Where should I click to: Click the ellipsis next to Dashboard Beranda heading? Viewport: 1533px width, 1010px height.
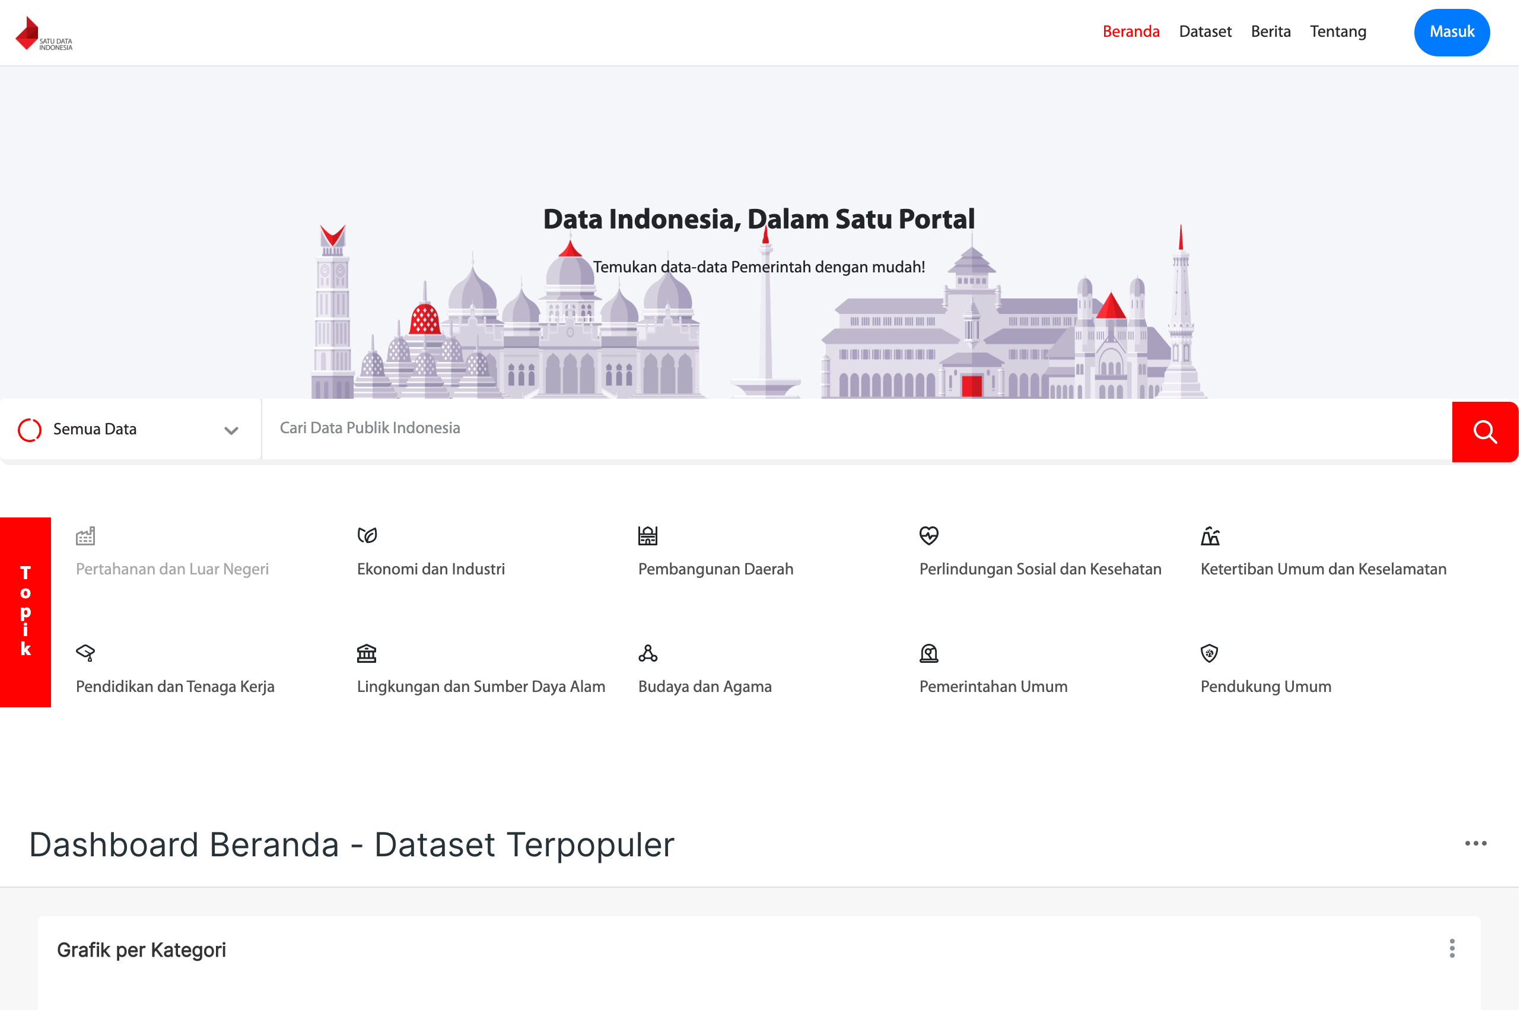click(1475, 844)
